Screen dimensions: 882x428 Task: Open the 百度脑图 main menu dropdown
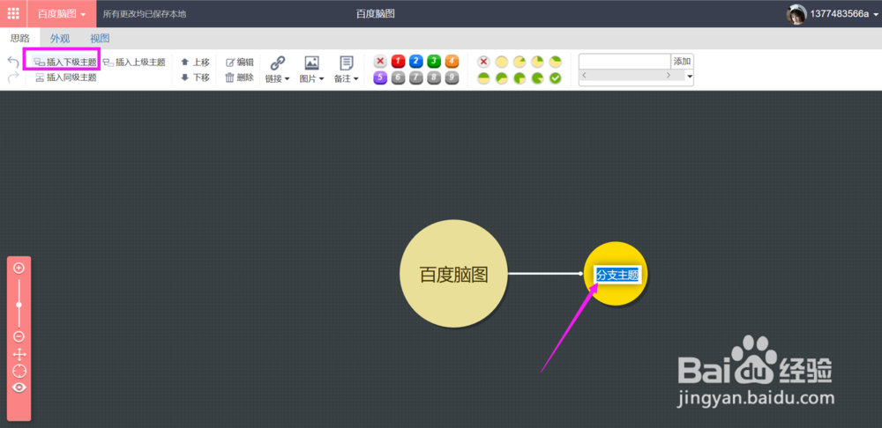click(62, 13)
